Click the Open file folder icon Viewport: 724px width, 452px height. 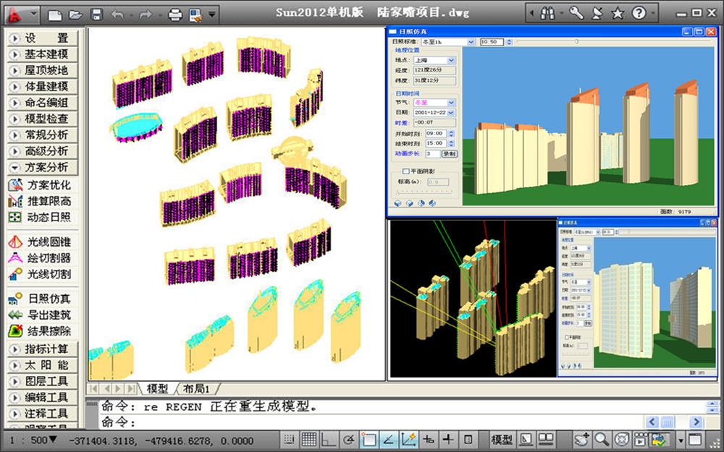click(x=76, y=14)
